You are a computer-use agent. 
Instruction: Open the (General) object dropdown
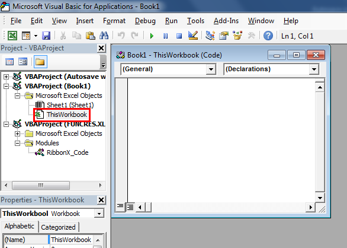click(x=211, y=69)
